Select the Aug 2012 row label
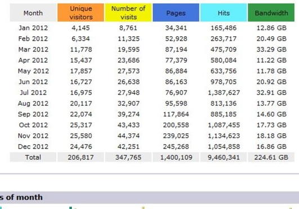 point(33,103)
